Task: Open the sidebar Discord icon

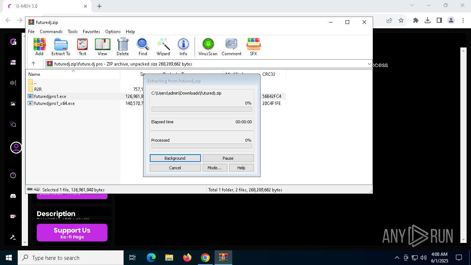Action: [x=13, y=196]
